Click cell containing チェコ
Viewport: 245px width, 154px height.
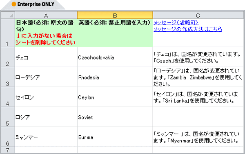(x=46, y=57)
